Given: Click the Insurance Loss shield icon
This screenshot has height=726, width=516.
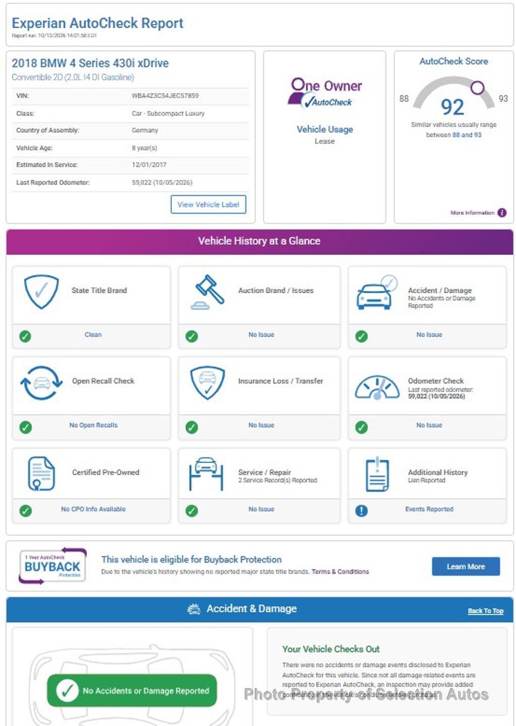Looking at the screenshot, I should pyautogui.click(x=208, y=383).
